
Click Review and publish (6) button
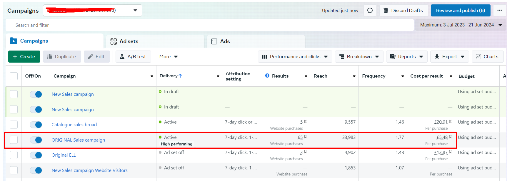(x=460, y=11)
